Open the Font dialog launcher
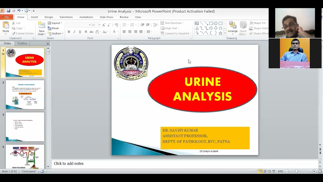323x182 pixels. pyautogui.click(x=118, y=38)
